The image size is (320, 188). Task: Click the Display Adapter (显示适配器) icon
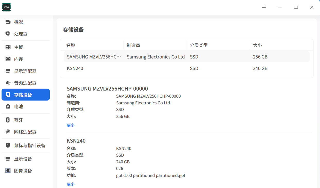click(x=8, y=71)
